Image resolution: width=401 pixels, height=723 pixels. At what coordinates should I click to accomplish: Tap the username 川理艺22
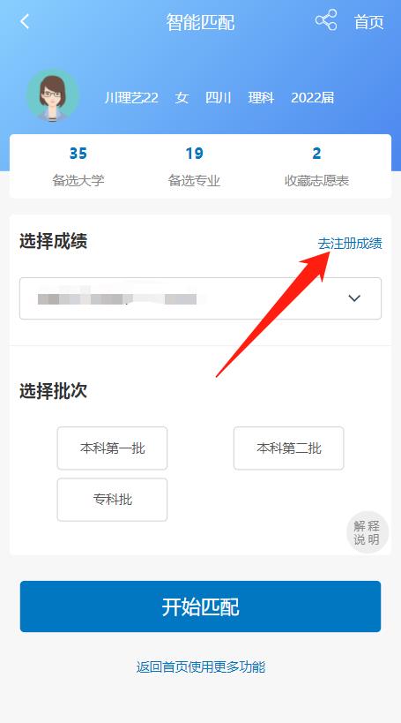pos(131,98)
